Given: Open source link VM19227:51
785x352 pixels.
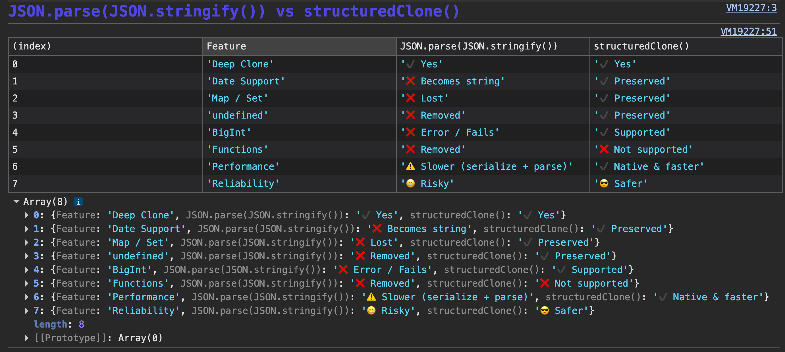Looking at the screenshot, I should (748, 31).
